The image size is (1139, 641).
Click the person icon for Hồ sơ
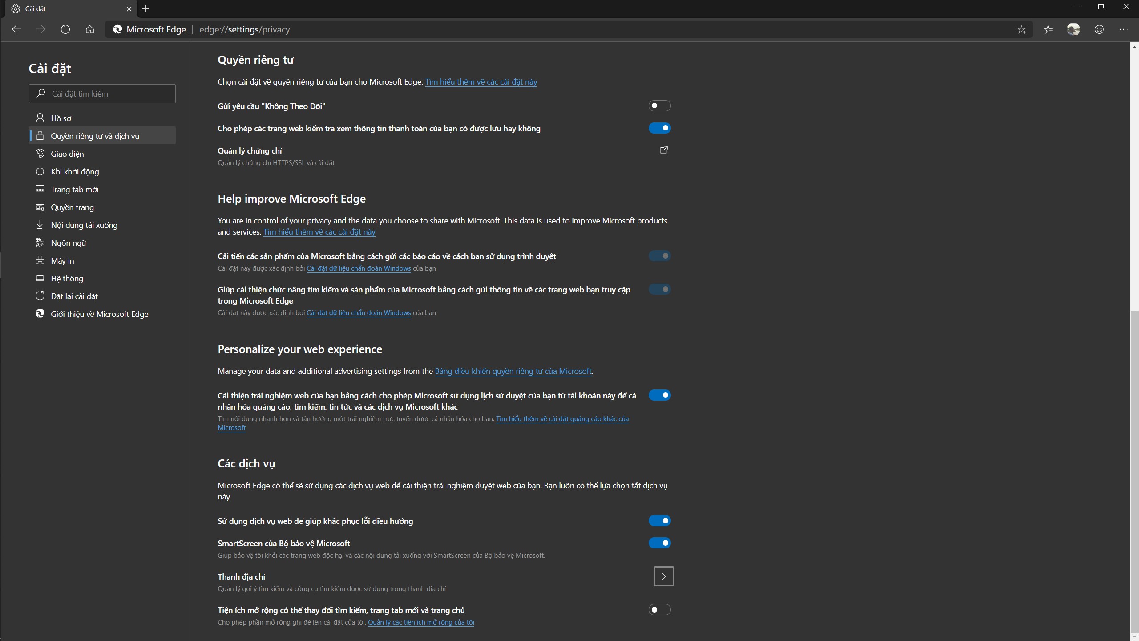(40, 118)
